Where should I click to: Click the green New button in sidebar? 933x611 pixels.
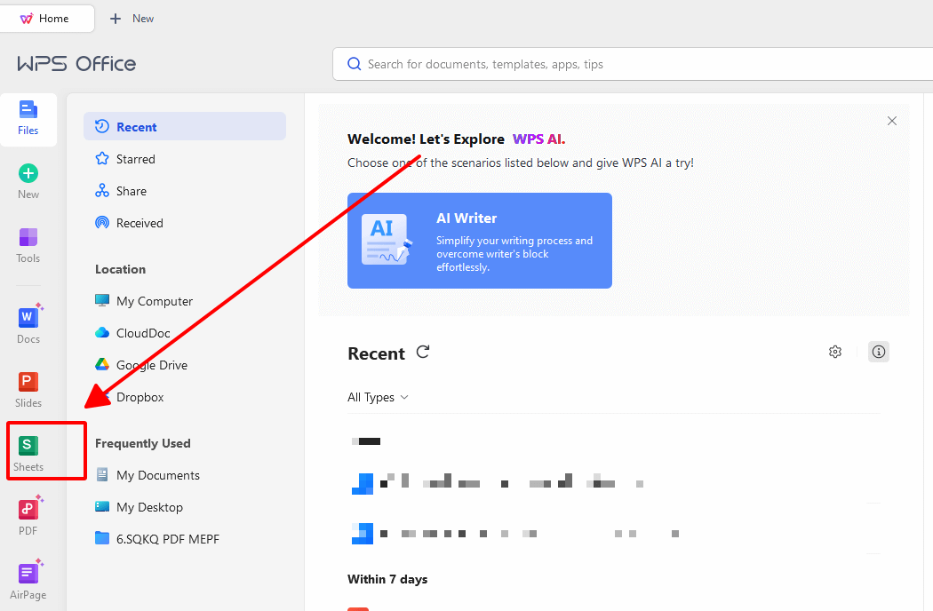(x=28, y=181)
